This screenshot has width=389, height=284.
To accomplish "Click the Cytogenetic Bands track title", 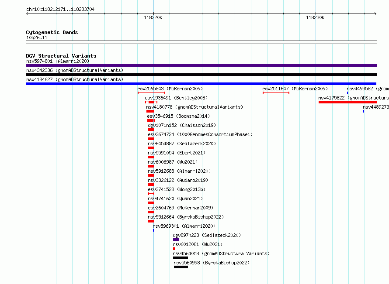I will pyautogui.click(x=52, y=32).
